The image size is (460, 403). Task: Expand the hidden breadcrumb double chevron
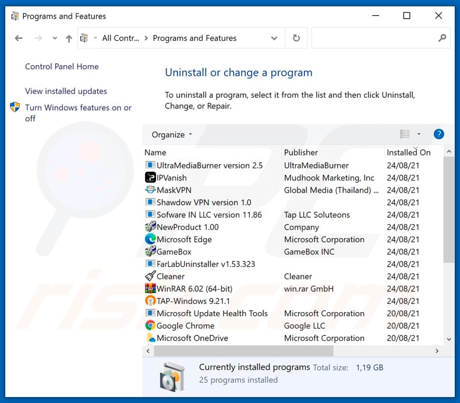[x=95, y=38]
